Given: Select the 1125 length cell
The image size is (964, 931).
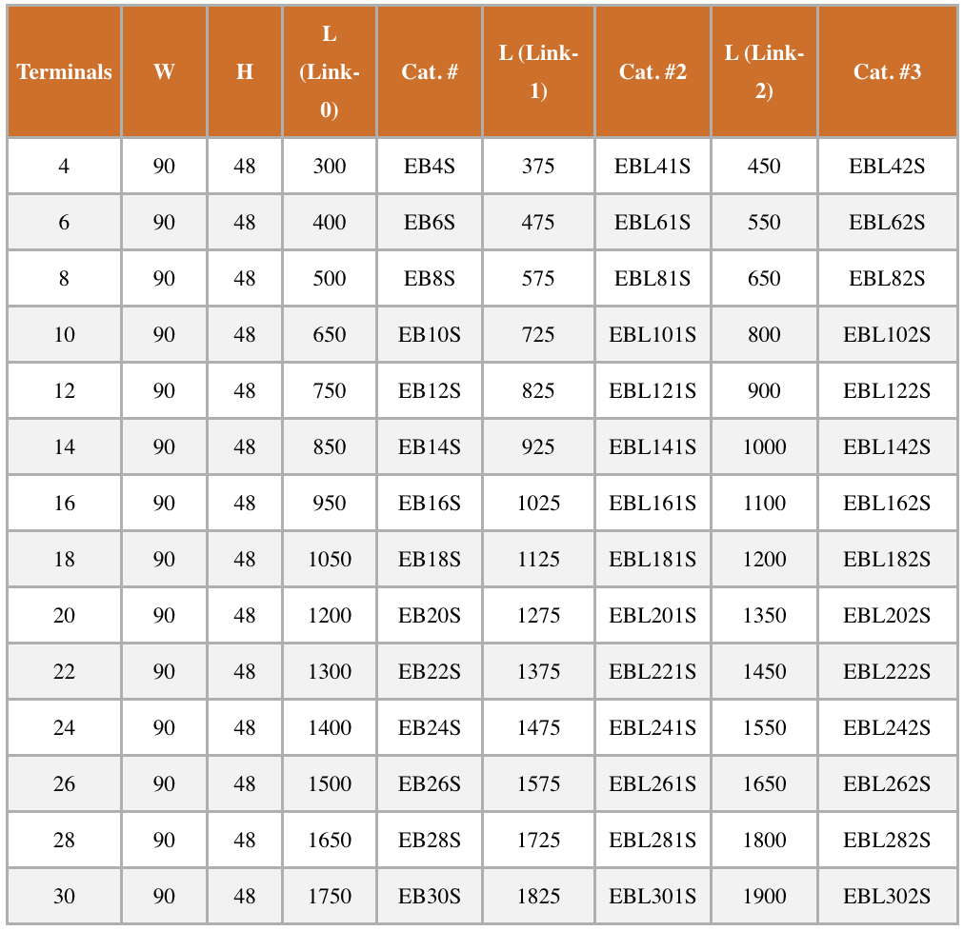Looking at the screenshot, I should pyautogui.click(x=538, y=560).
